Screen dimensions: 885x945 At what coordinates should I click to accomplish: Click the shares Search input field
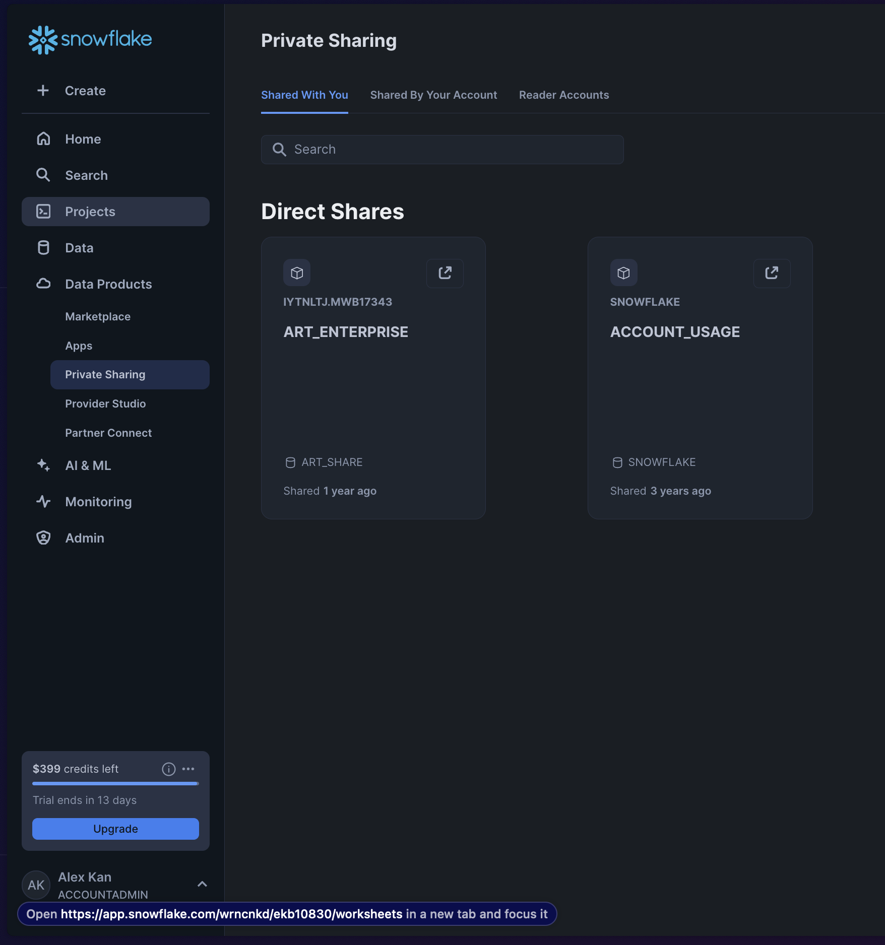pos(442,150)
